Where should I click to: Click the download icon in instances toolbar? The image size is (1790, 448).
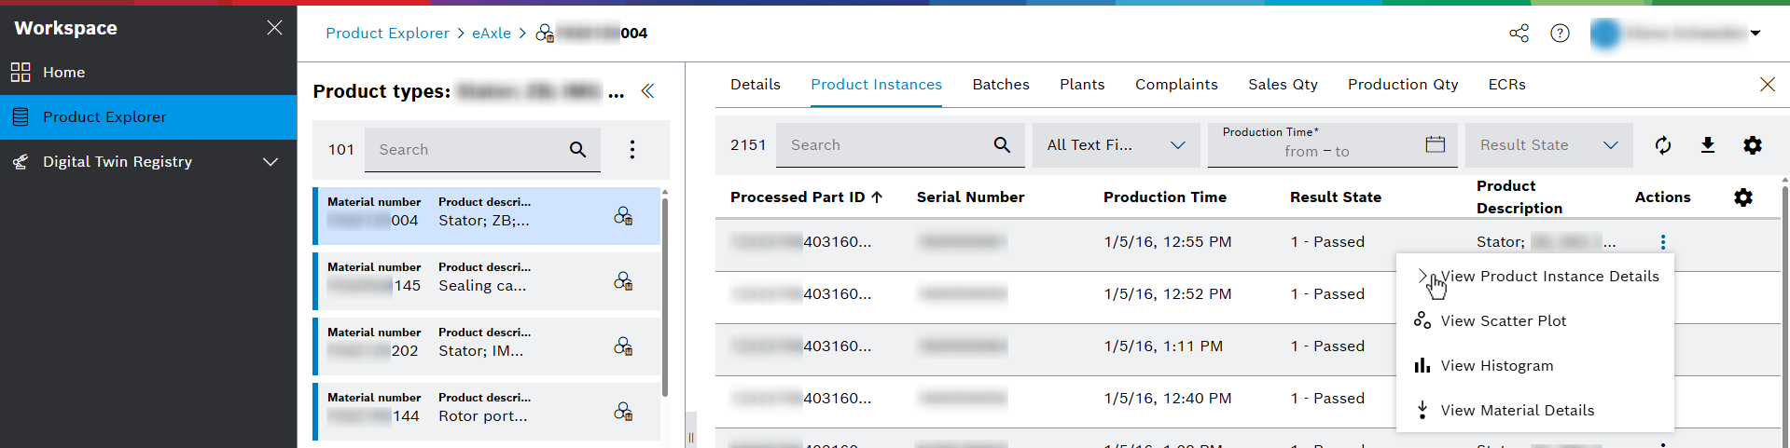(x=1708, y=145)
